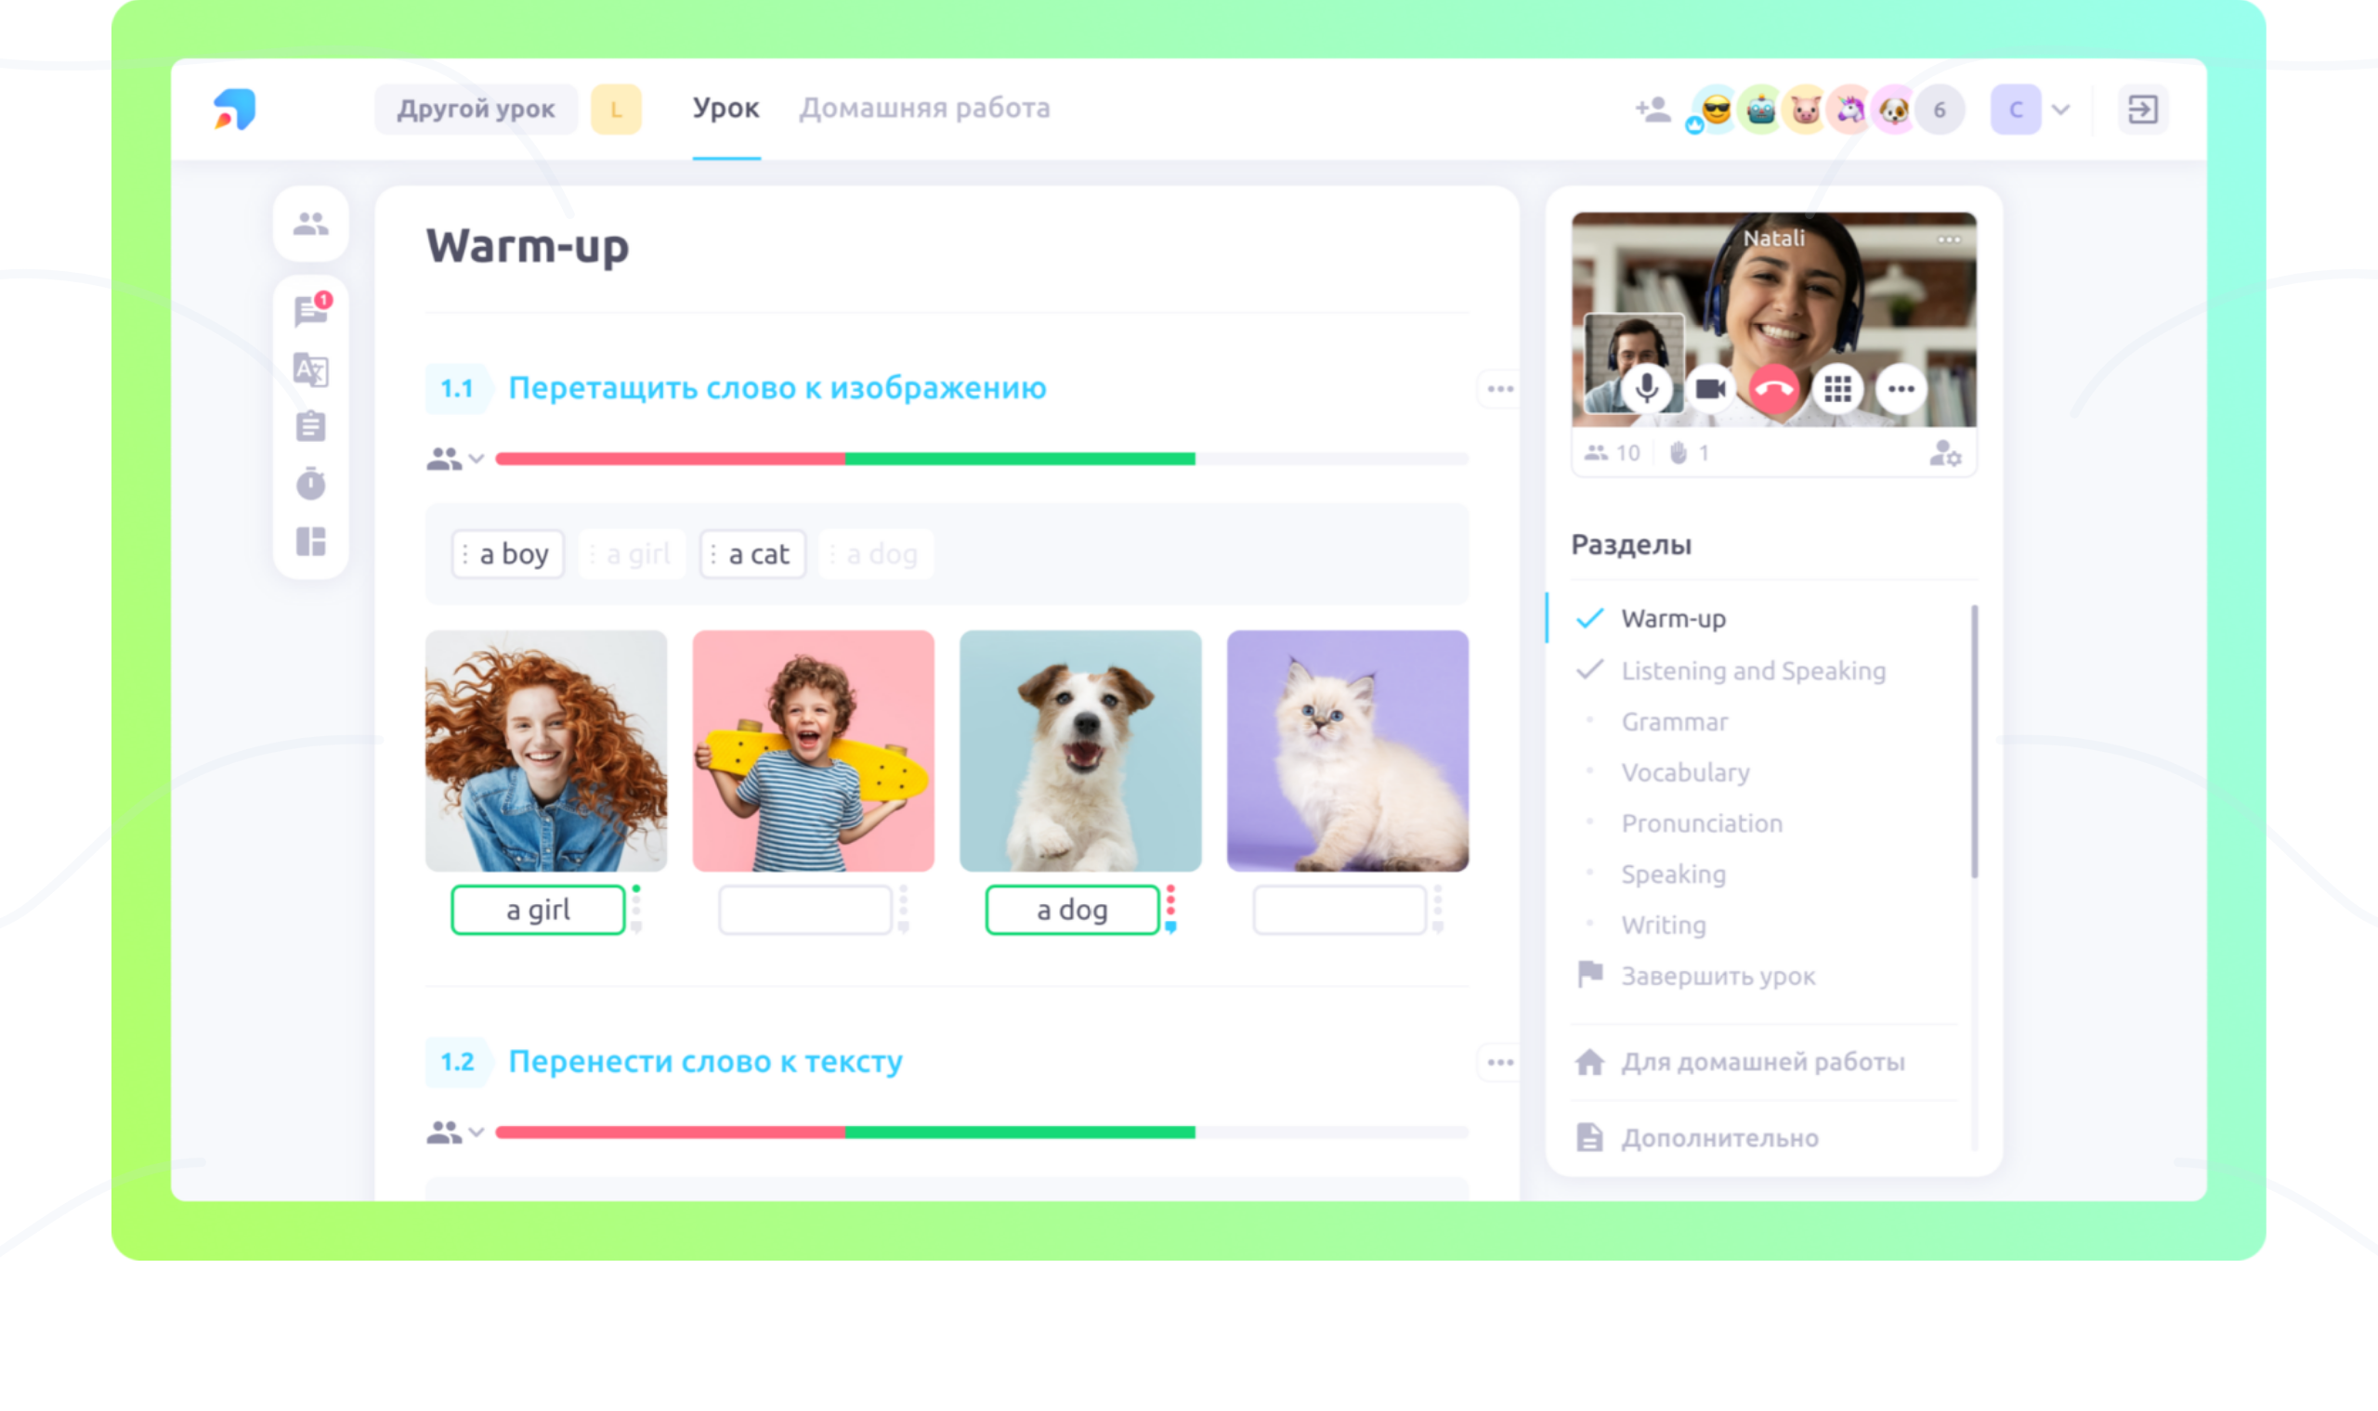Open the translator icon in left sidebar
The height and width of the screenshot is (1411, 2378).
(x=311, y=369)
